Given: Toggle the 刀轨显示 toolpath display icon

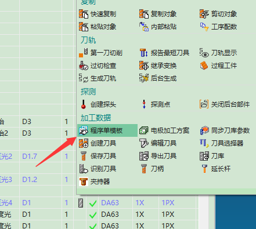Looking at the screenshot, I should pos(204,53).
